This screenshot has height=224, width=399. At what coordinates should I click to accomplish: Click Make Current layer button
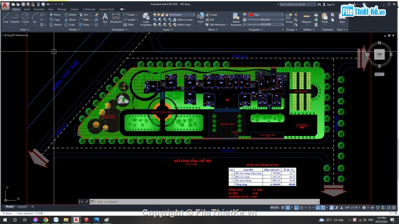(183, 20)
